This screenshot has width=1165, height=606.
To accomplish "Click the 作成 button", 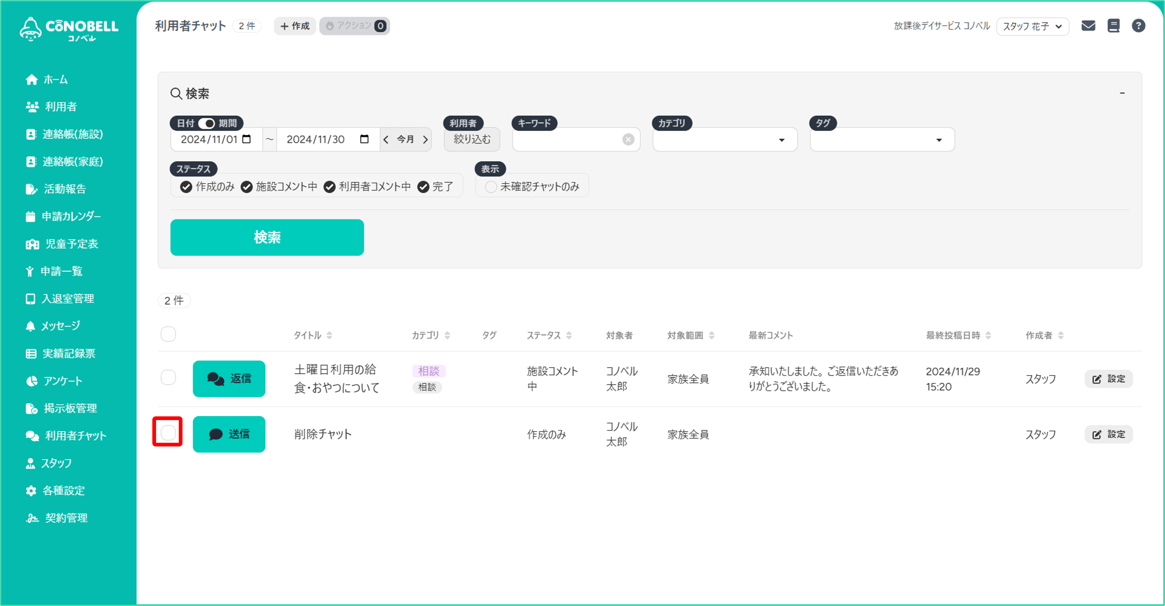I will (x=294, y=26).
